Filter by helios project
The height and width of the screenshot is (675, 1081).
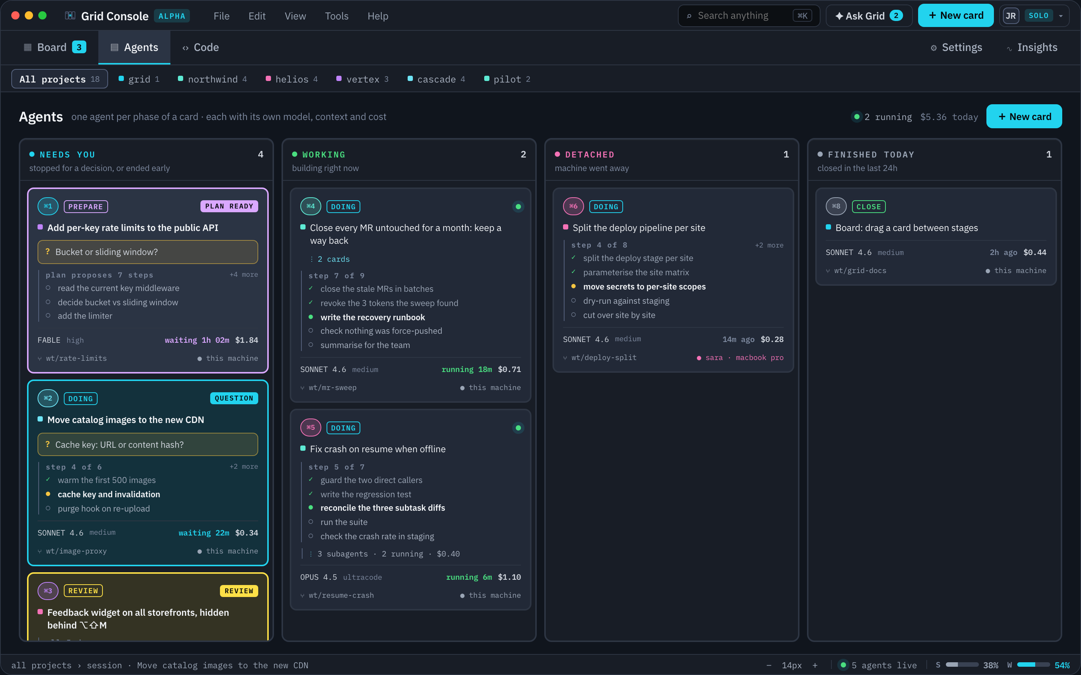coord(292,79)
